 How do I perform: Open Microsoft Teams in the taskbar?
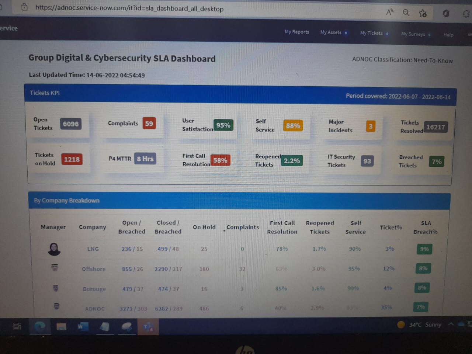pyautogui.click(x=148, y=327)
